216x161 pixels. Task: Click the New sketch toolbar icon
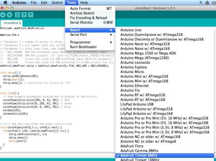[x=17, y=15]
